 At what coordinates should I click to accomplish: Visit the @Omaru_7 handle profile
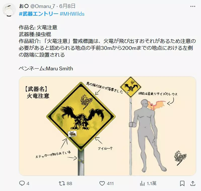tap(43, 6)
